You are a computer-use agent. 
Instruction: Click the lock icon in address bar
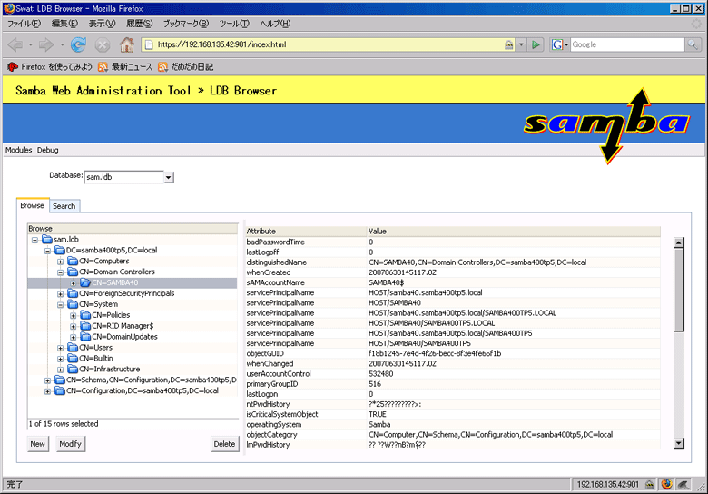(x=509, y=44)
